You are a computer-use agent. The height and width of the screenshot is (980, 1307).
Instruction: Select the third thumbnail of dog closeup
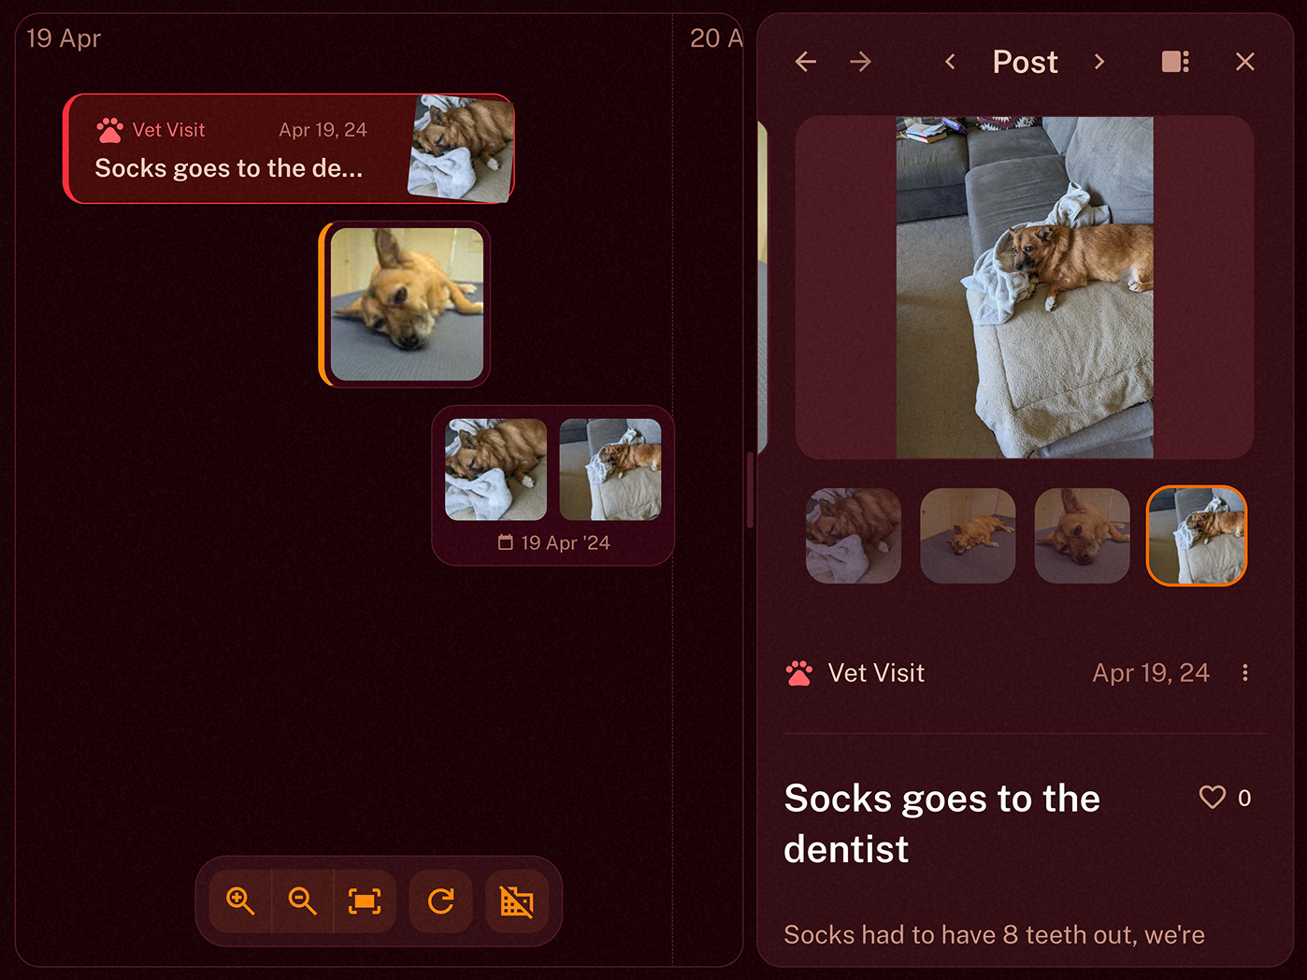[1083, 536]
